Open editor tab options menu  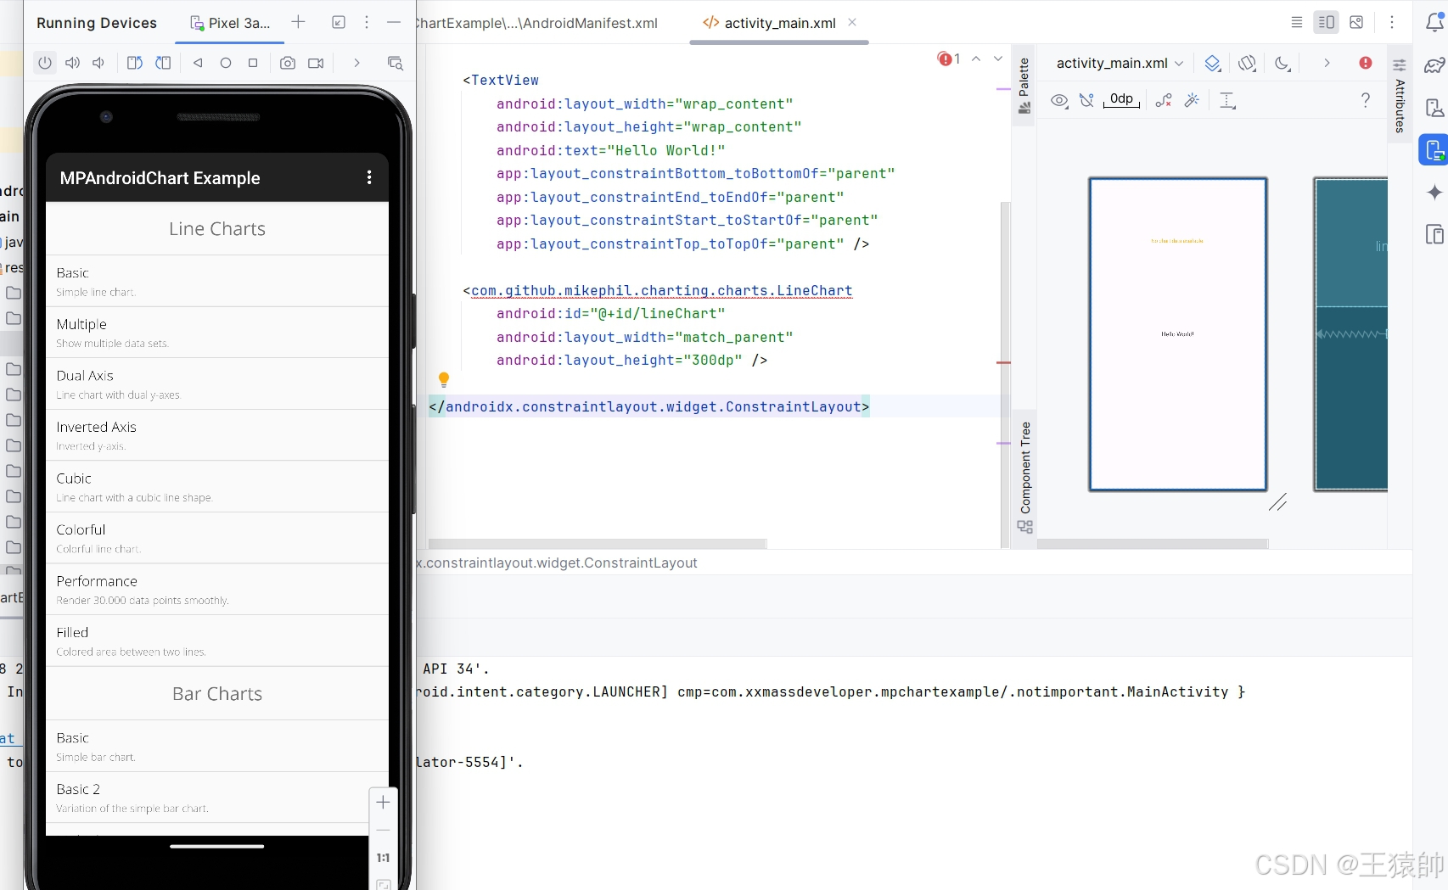(1392, 23)
